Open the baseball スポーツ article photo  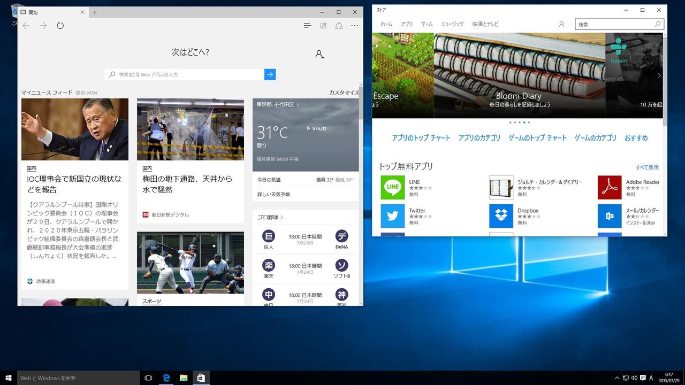(191, 263)
